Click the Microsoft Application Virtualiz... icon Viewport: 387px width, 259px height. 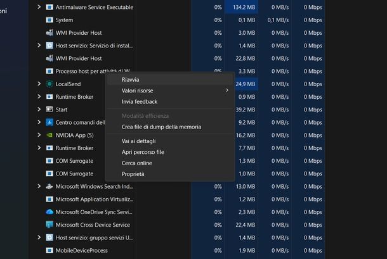(49, 199)
